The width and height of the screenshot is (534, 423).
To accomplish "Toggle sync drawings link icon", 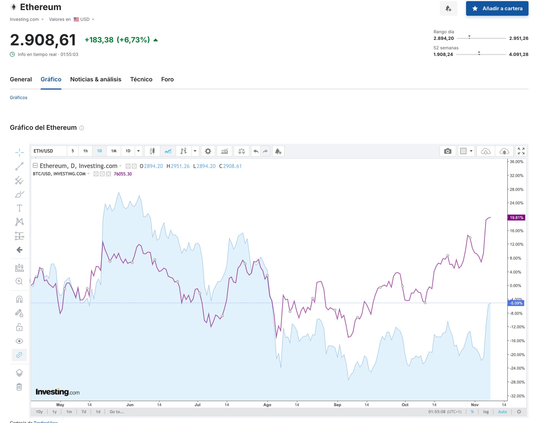I will point(19,355).
